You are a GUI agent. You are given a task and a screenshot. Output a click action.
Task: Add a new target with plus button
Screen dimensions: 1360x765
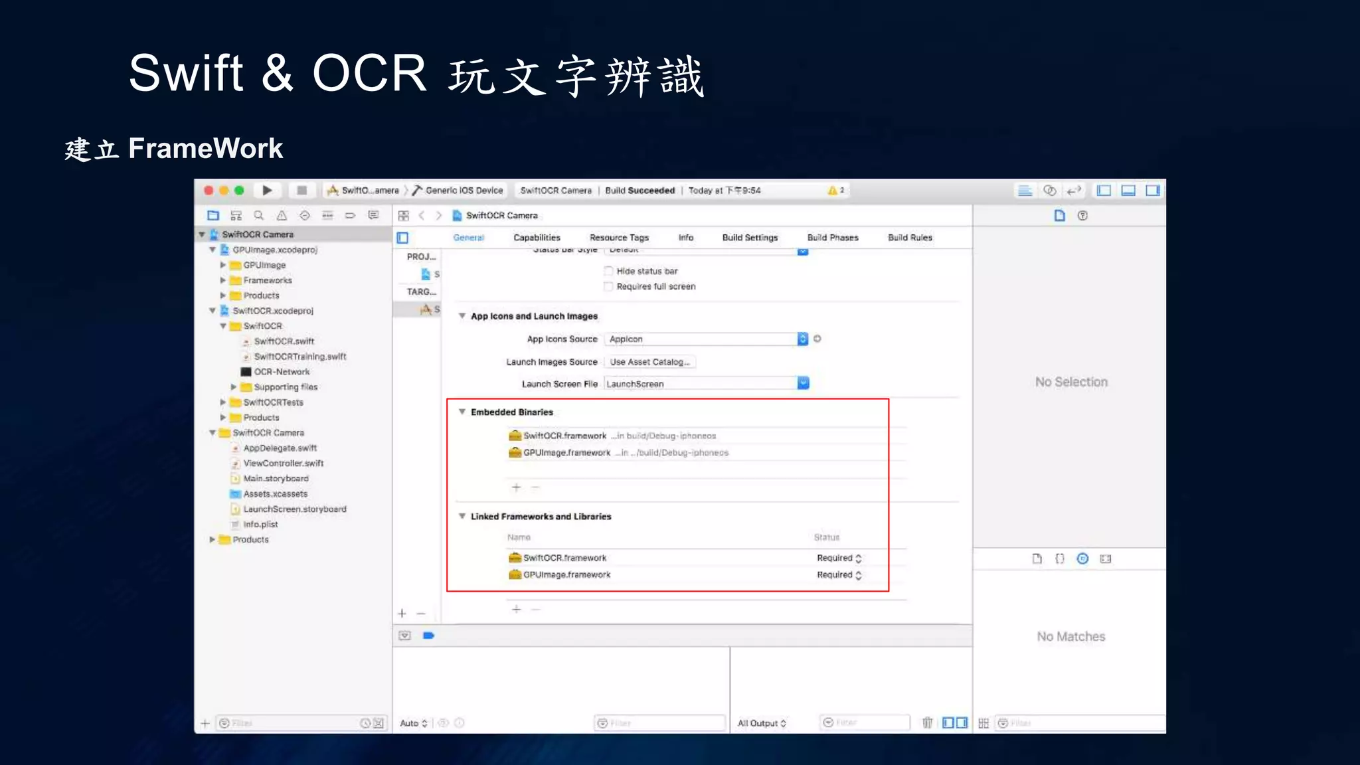coord(402,614)
